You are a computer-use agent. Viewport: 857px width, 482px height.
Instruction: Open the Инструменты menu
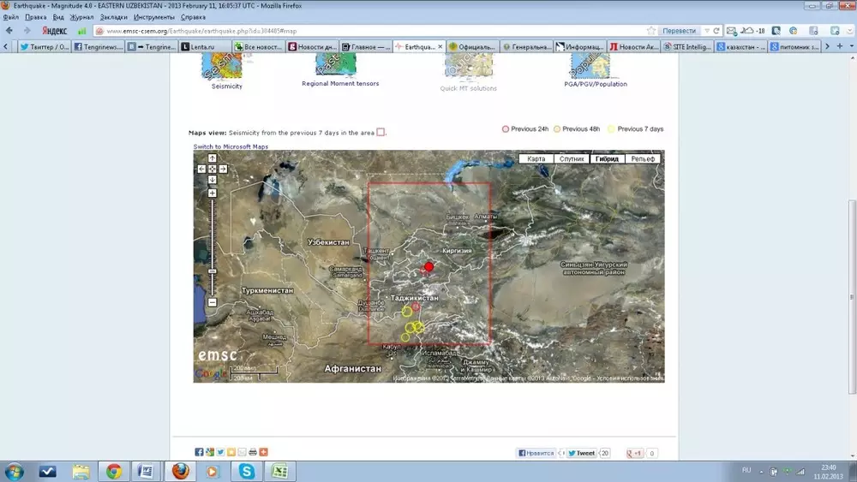(154, 17)
